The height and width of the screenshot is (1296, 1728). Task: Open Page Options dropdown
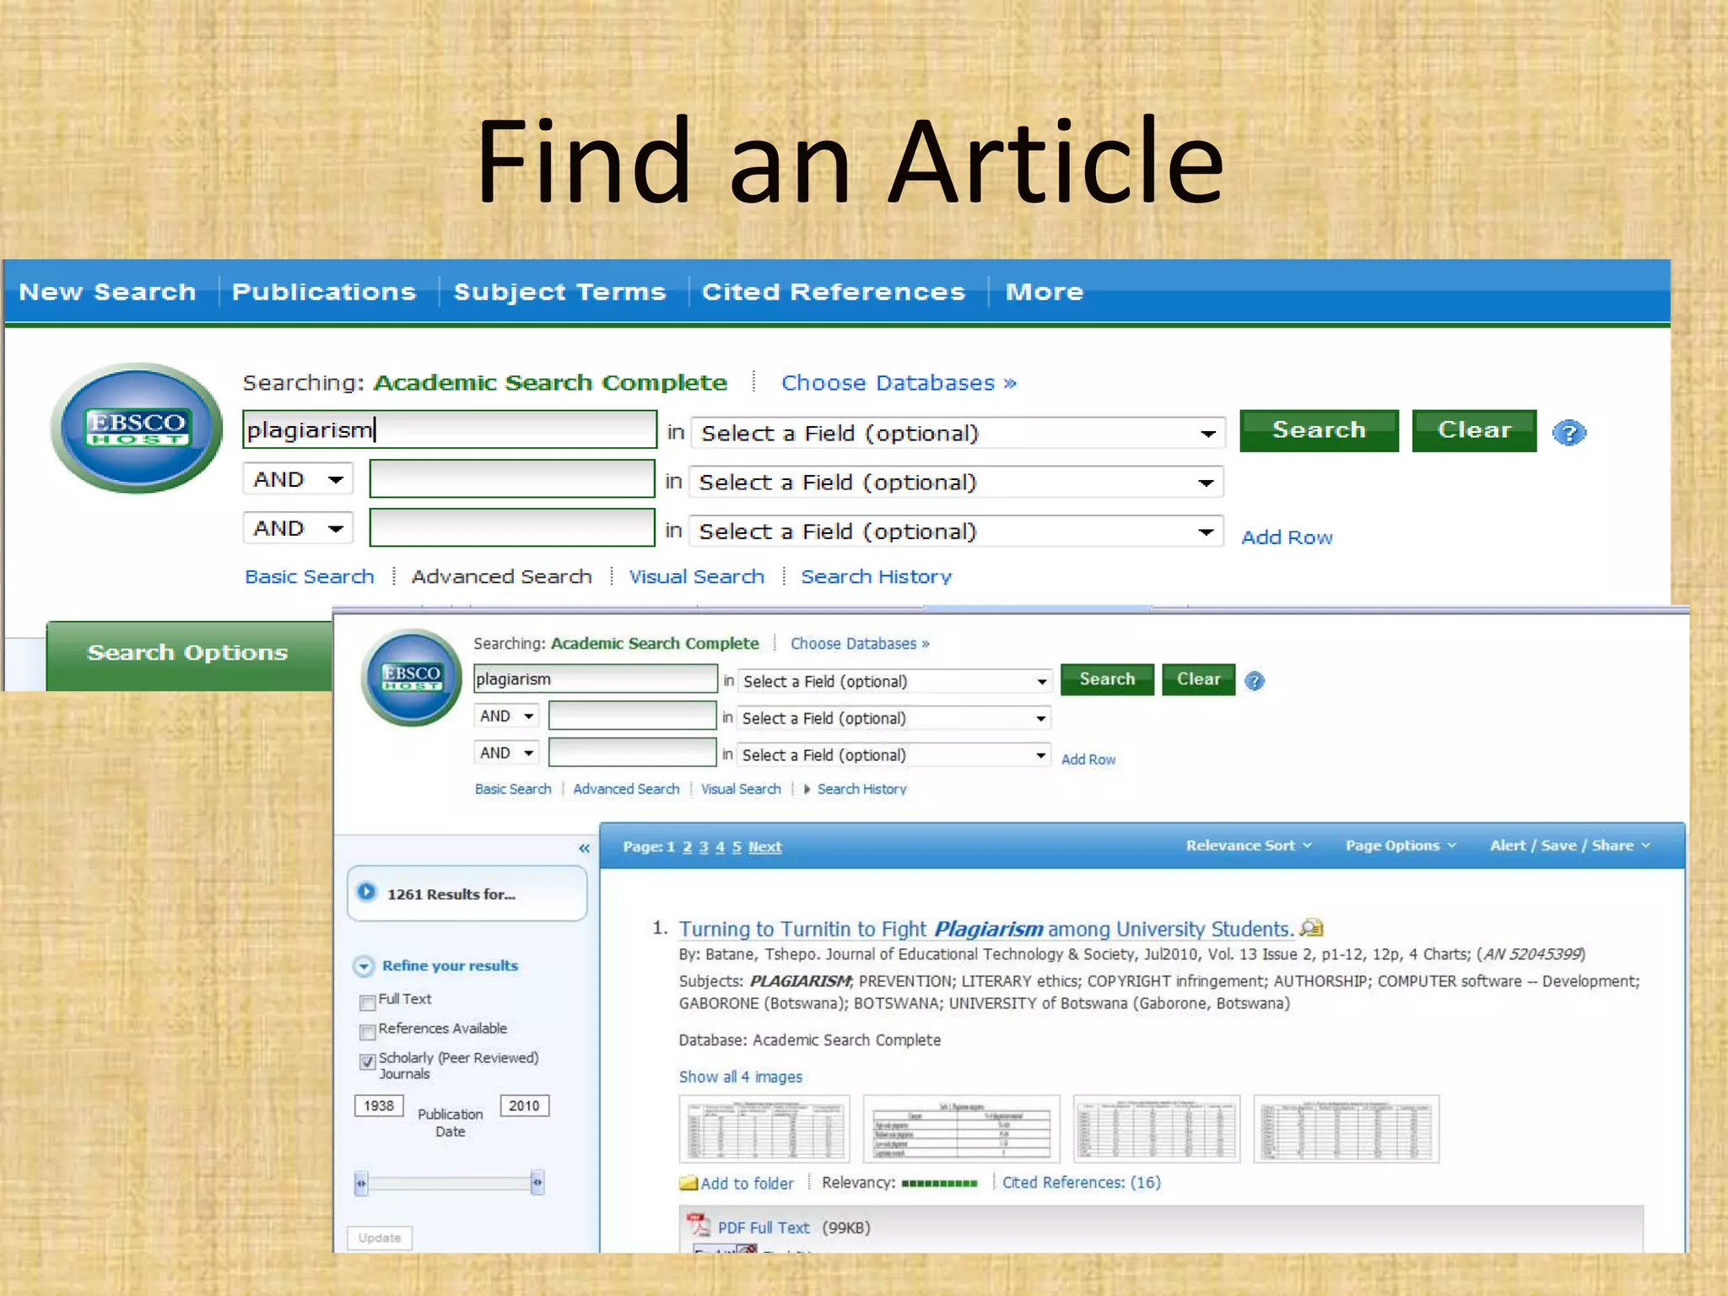(x=1401, y=845)
